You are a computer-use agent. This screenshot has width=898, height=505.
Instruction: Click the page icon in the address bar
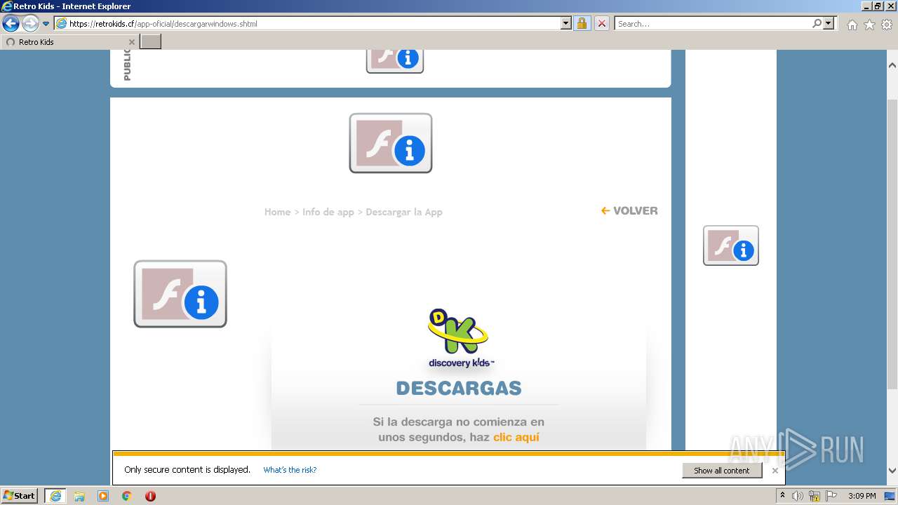[x=61, y=23]
